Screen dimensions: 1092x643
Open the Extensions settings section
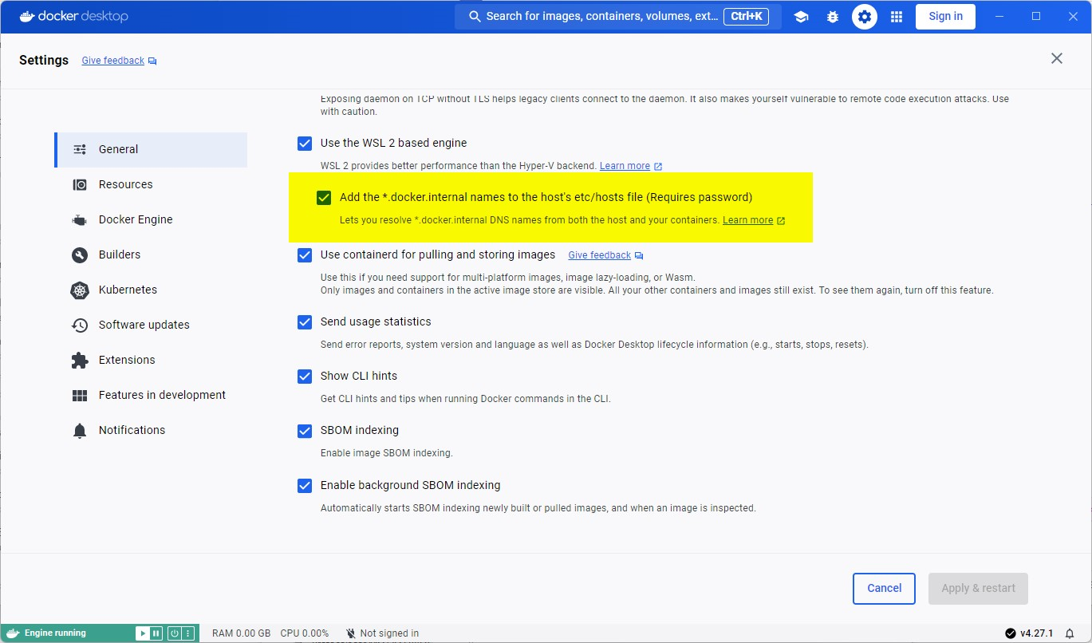click(151, 360)
